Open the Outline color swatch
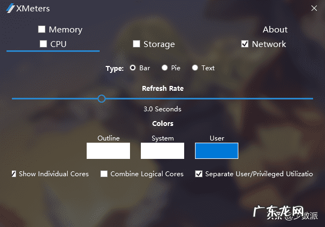 click(108, 151)
